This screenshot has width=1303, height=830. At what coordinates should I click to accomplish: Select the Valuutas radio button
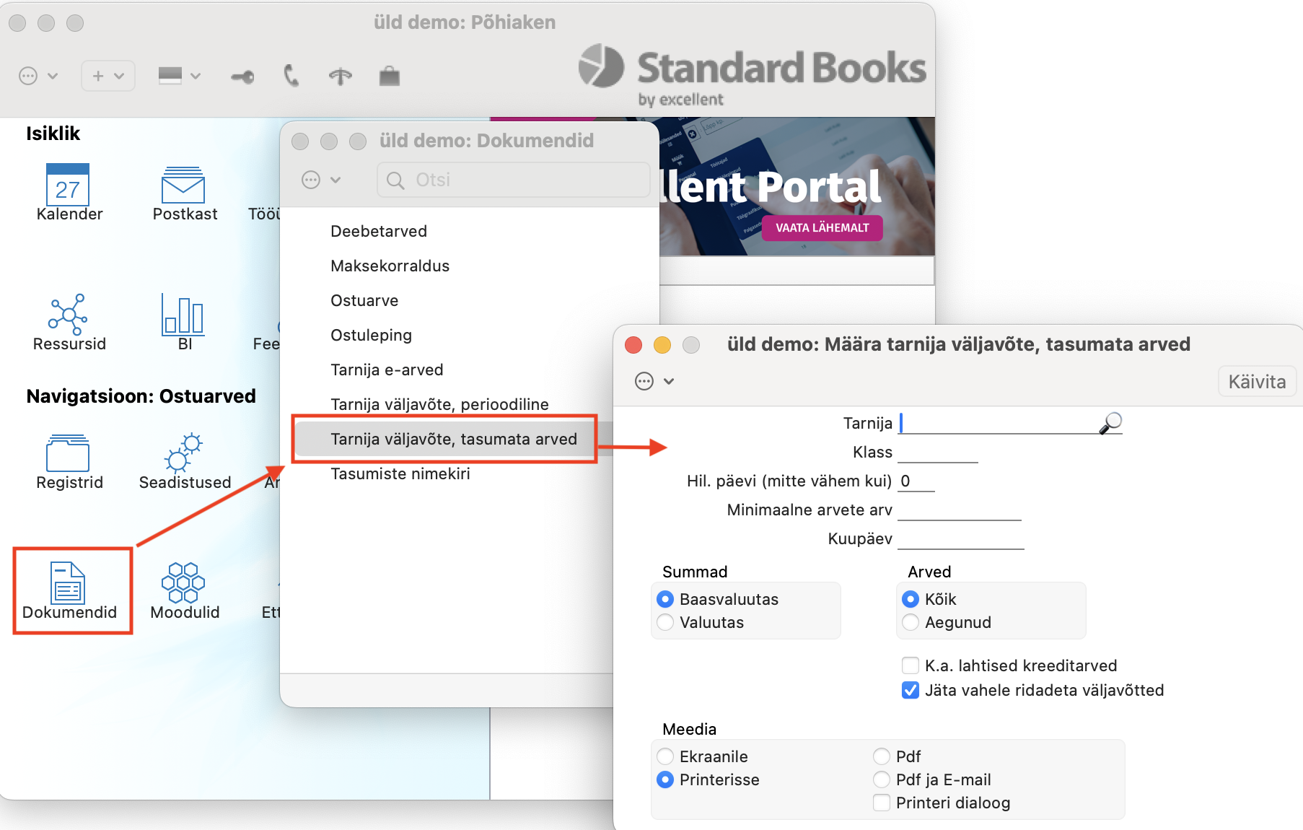click(665, 622)
